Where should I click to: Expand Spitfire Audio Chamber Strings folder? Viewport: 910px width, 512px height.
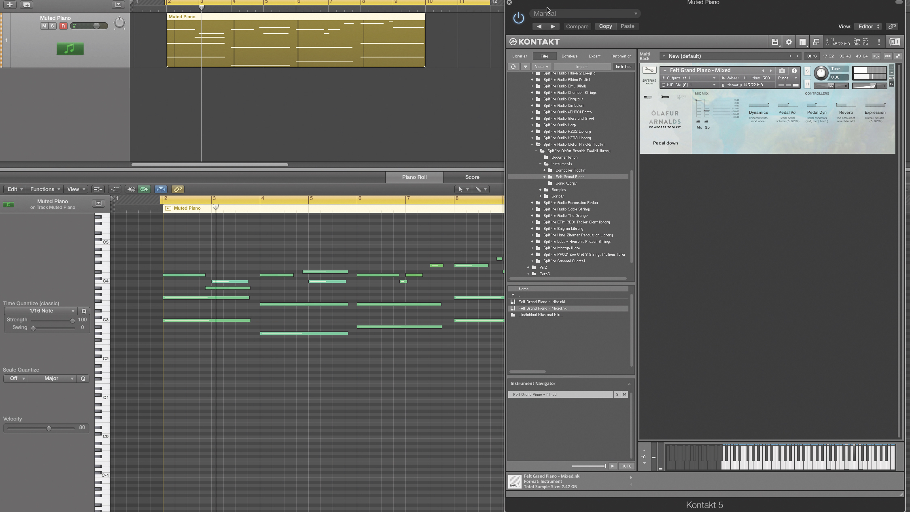point(532,93)
